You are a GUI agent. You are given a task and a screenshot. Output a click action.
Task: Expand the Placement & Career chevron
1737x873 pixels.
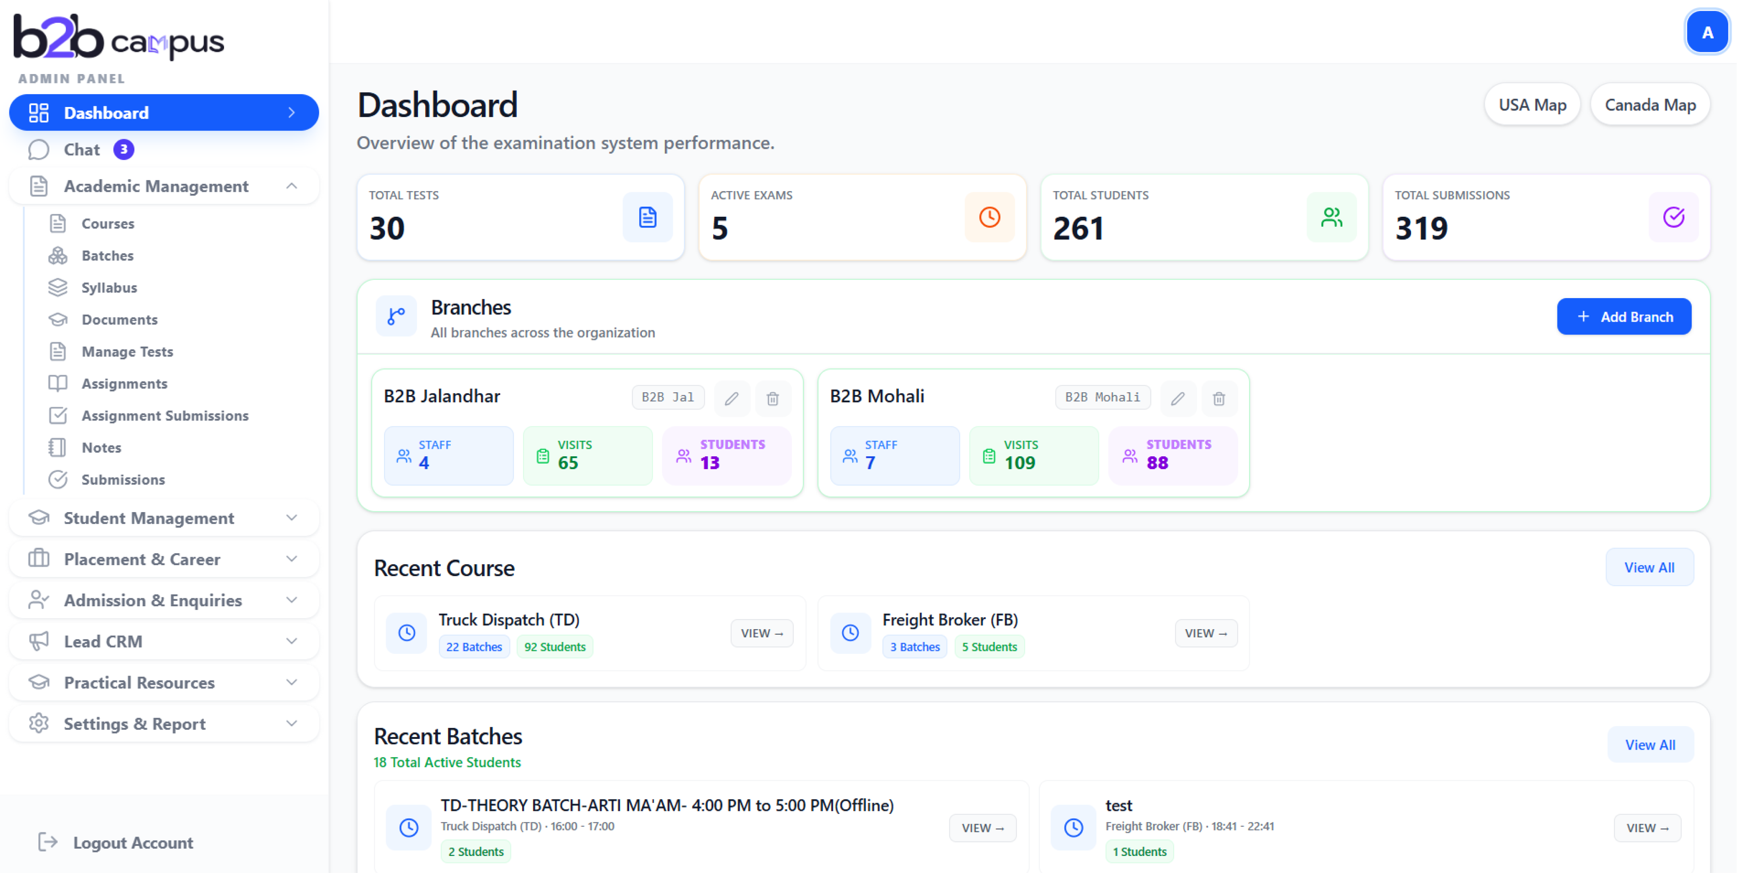291,559
